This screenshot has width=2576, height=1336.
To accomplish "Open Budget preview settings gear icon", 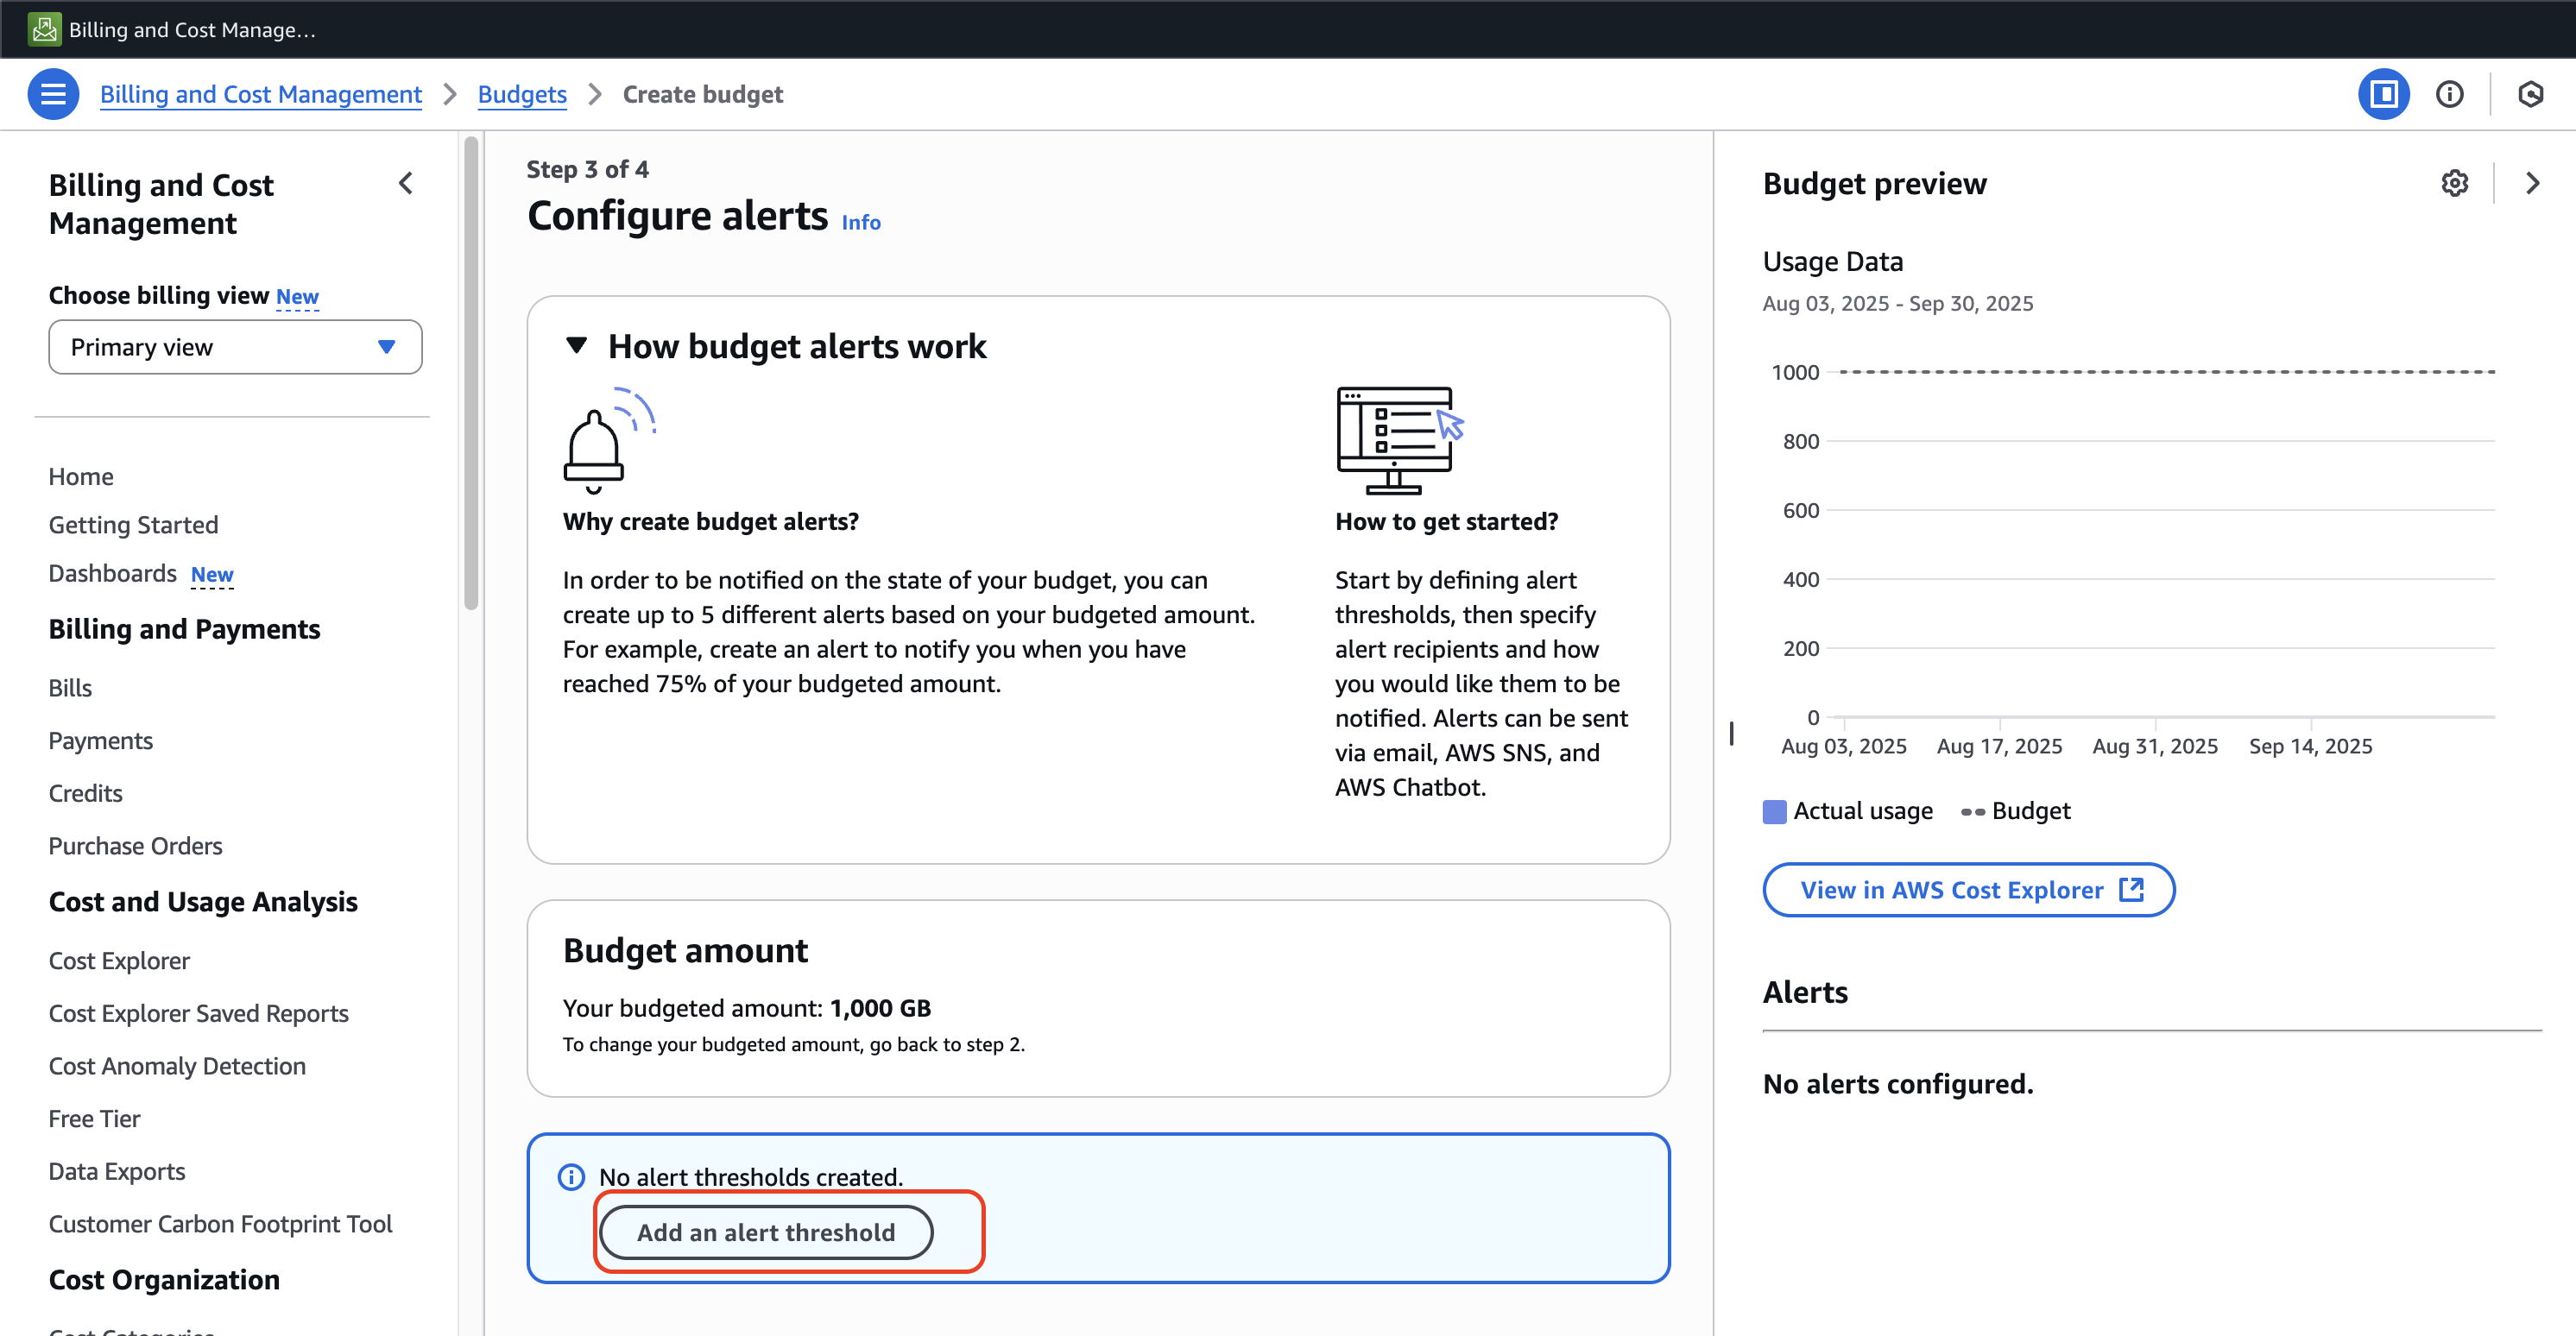I will pos(2454,183).
